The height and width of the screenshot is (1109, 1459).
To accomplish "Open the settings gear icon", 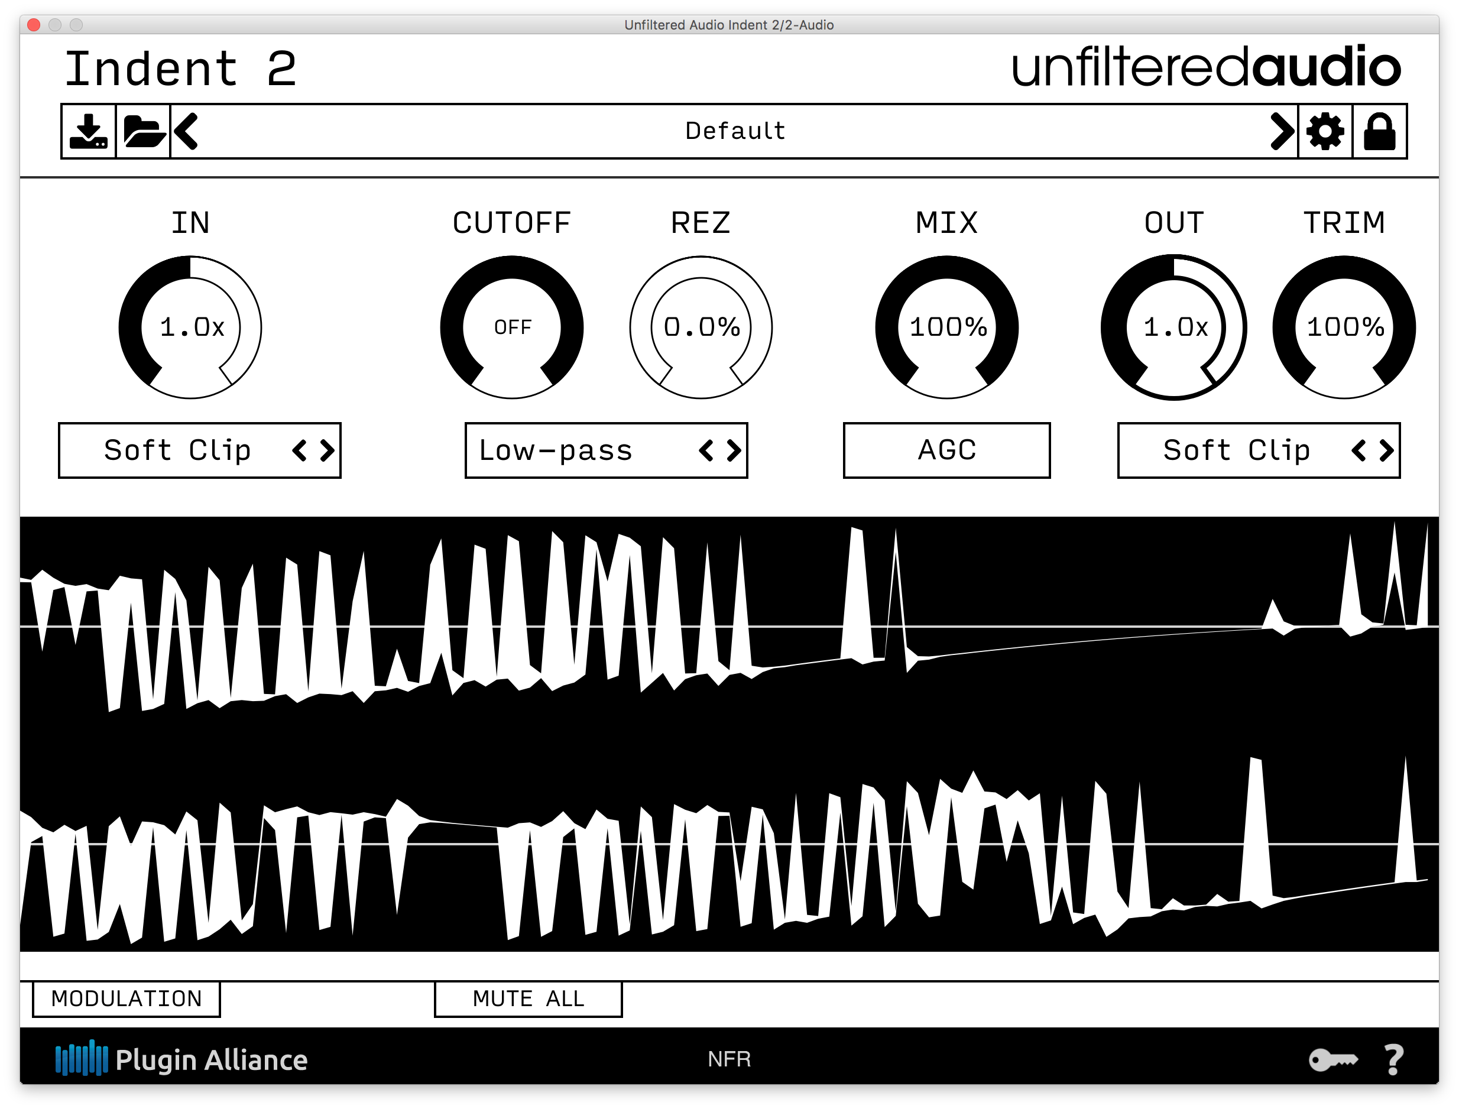I will pos(1325,131).
